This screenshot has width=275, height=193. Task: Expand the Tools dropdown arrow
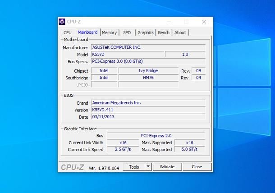(148, 167)
